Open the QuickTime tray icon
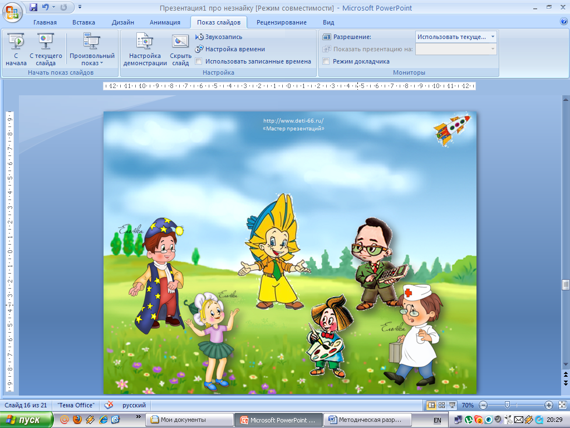 (x=539, y=420)
